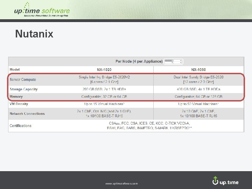
Task: Click '200 GB SSD, 2x 1 TB HDDs' cell
Action: coord(104,89)
